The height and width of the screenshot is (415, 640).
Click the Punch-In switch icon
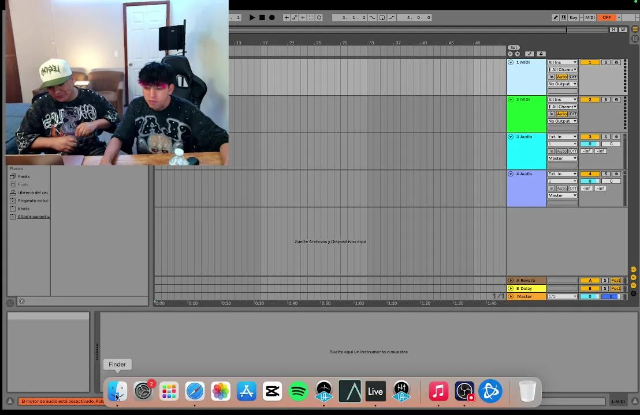(x=372, y=17)
